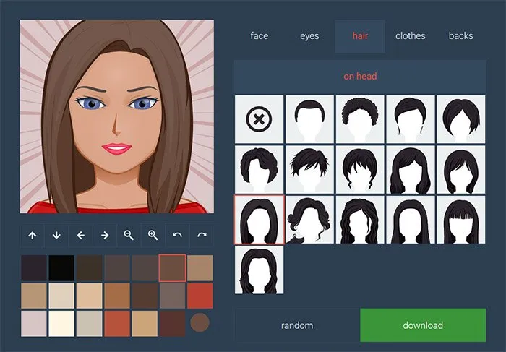Zoom out with the minus magnifier
Image resolution: width=506 pixels, height=352 pixels.
point(129,235)
